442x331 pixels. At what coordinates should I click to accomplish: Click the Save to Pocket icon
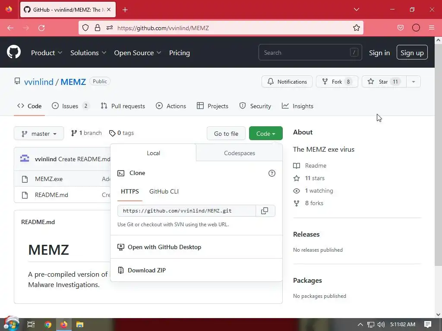point(401,28)
